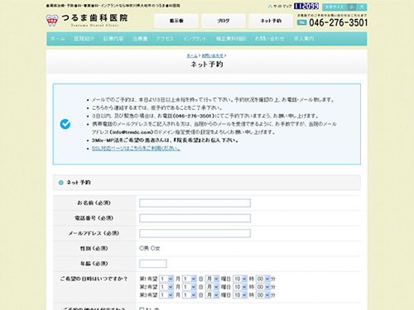
Task: Open the SSL対応ページ link
Action: pos(137,148)
